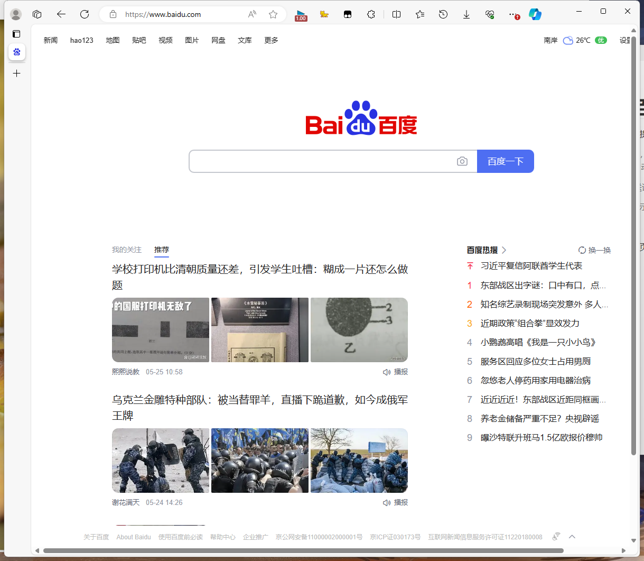Viewport: 644px width, 561px height.
Task: Refresh the page with the reload icon
Action: (85, 14)
